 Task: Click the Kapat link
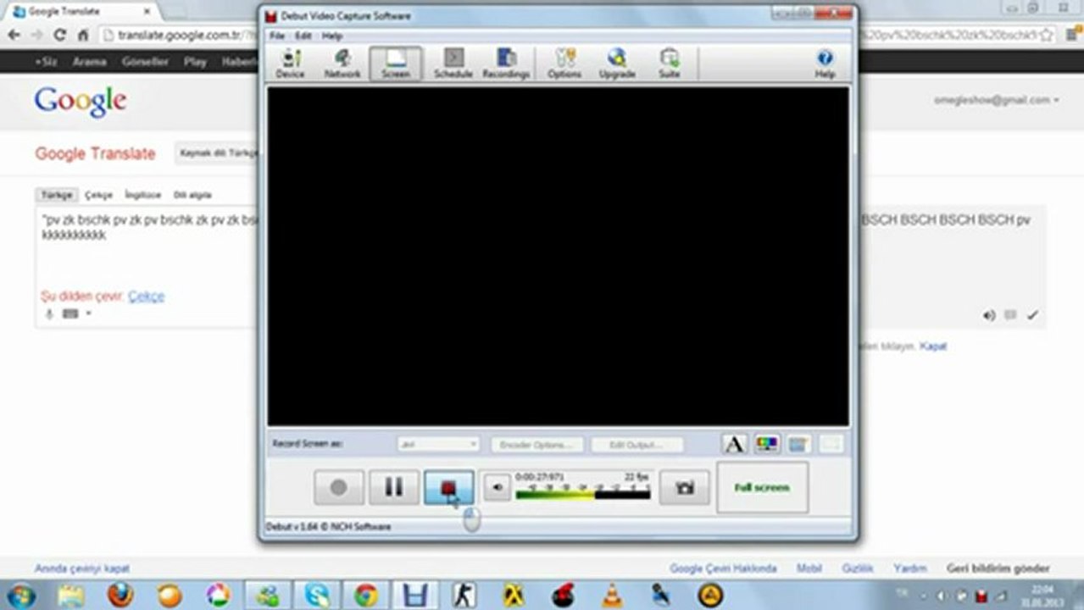point(933,347)
